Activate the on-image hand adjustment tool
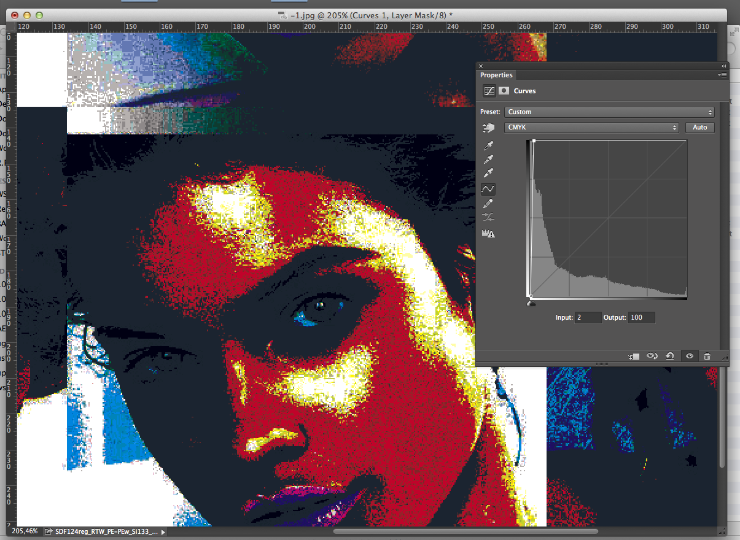The image size is (740, 540). 489,128
